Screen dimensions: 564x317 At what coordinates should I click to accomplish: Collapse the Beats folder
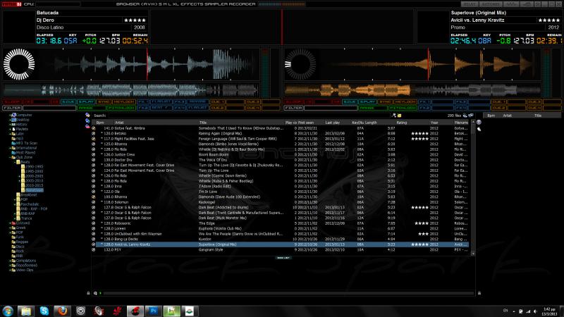(x=15, y=162)
